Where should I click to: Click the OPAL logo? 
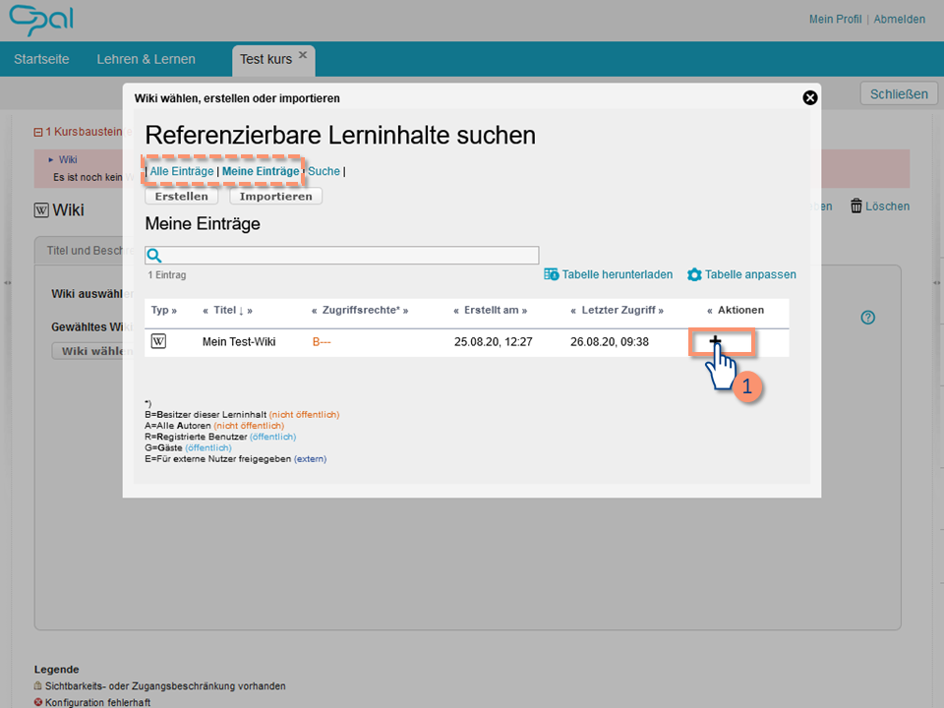coord(41,20)
